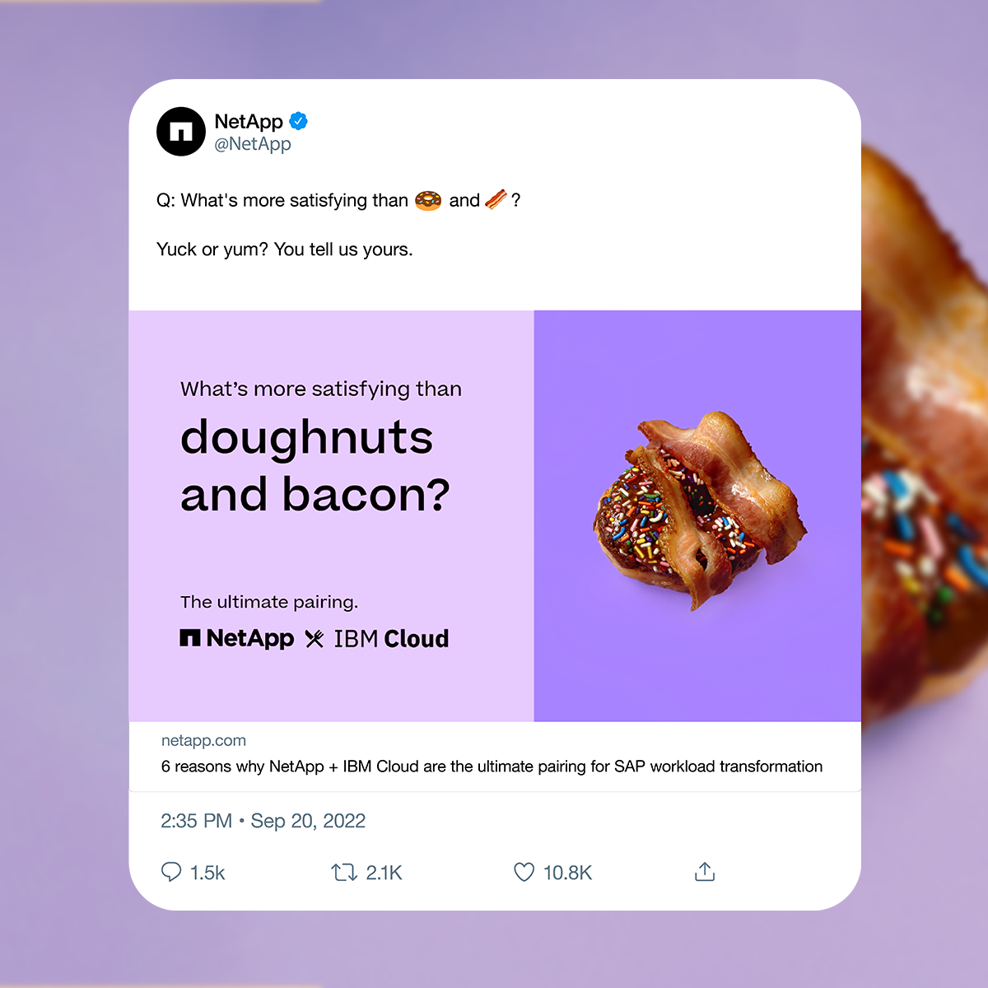This screenshot has height=988, width=988.
Task: Click the blue verified badge
Action: (298, 121)
